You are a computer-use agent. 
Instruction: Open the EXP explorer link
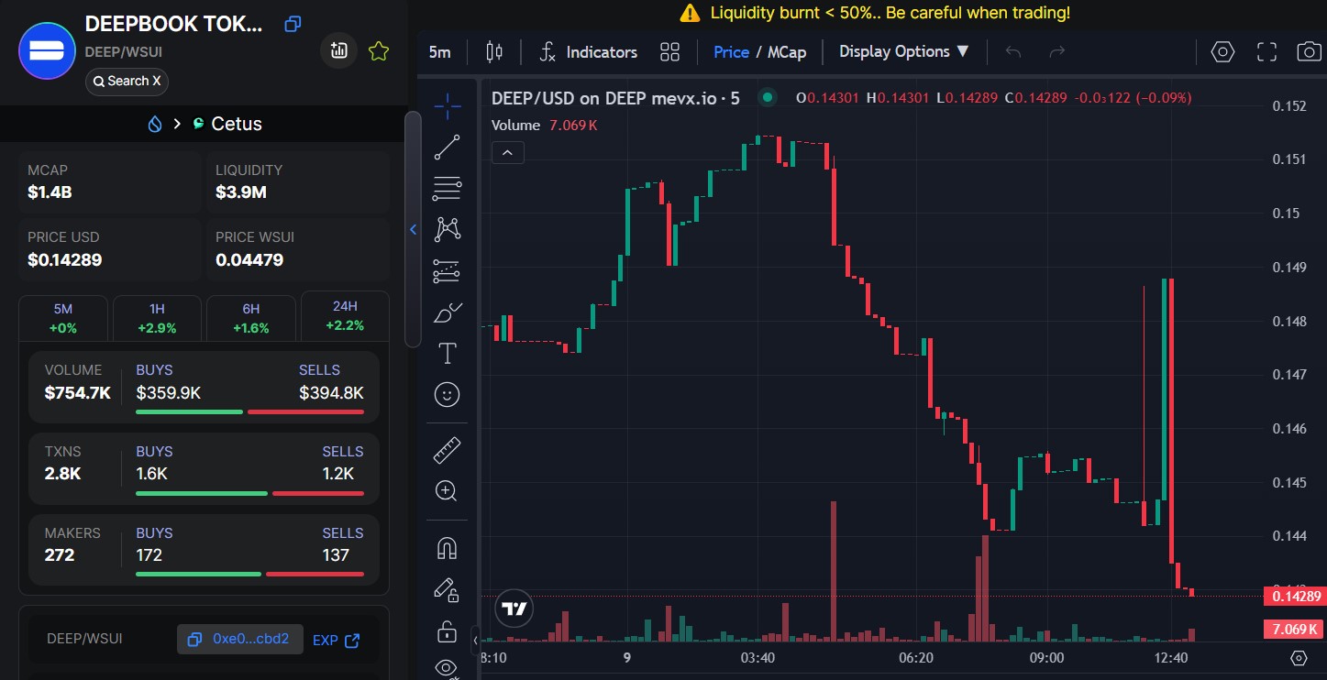pyautogui.click(x=336, y=640)
